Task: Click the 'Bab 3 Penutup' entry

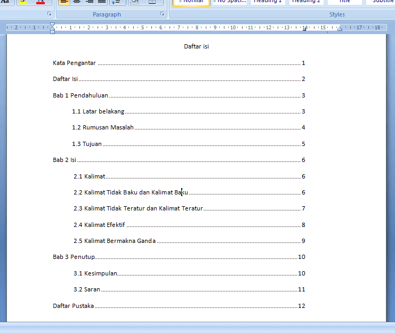Action: pos(74,257)
